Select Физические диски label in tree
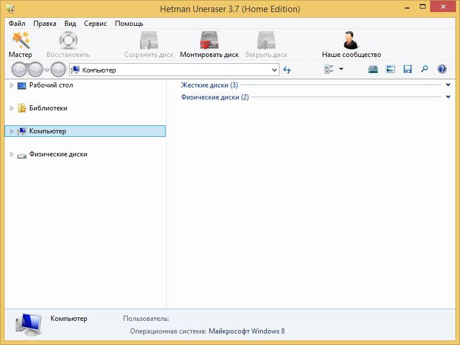 (58, 154)
